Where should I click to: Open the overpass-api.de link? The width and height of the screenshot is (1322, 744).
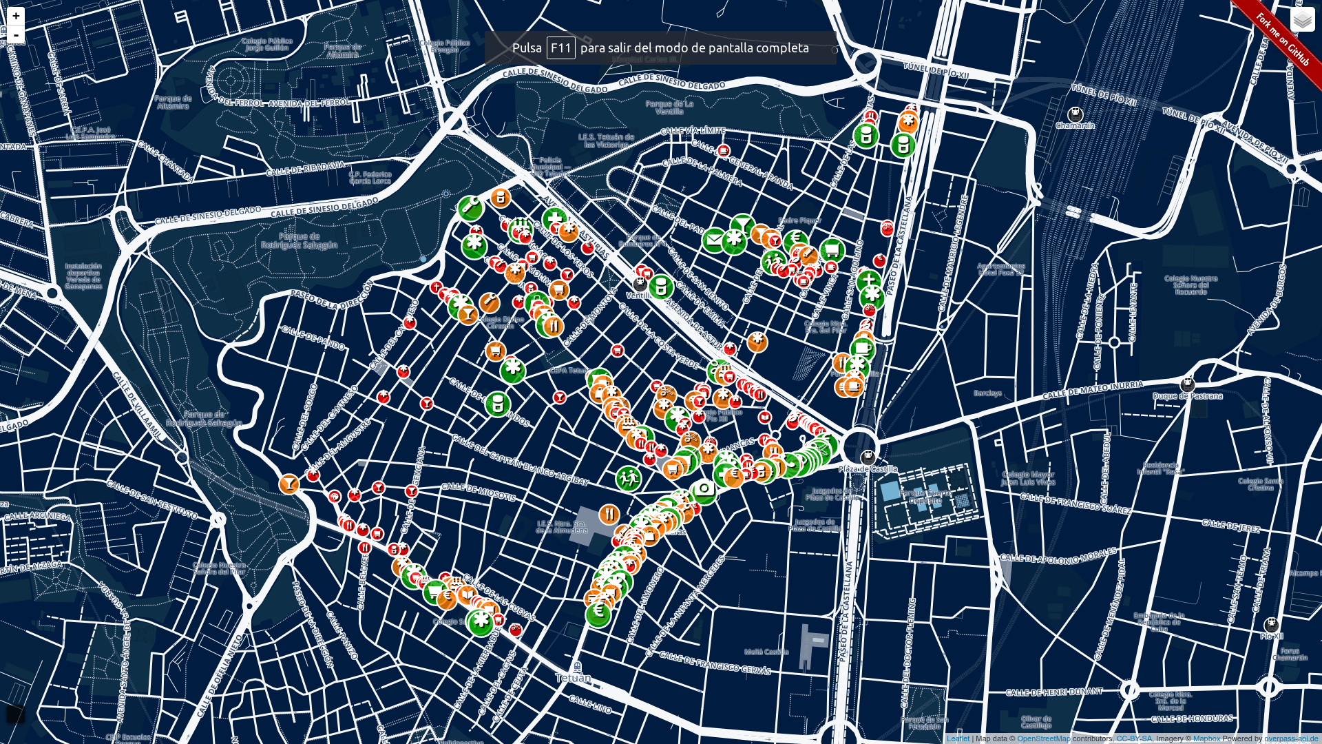pos(1290,738)
